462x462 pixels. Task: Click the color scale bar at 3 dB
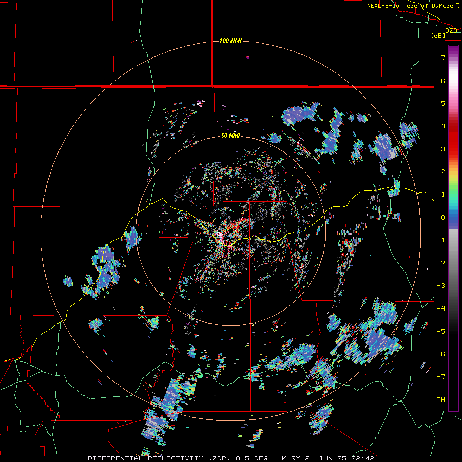point(453,149)
